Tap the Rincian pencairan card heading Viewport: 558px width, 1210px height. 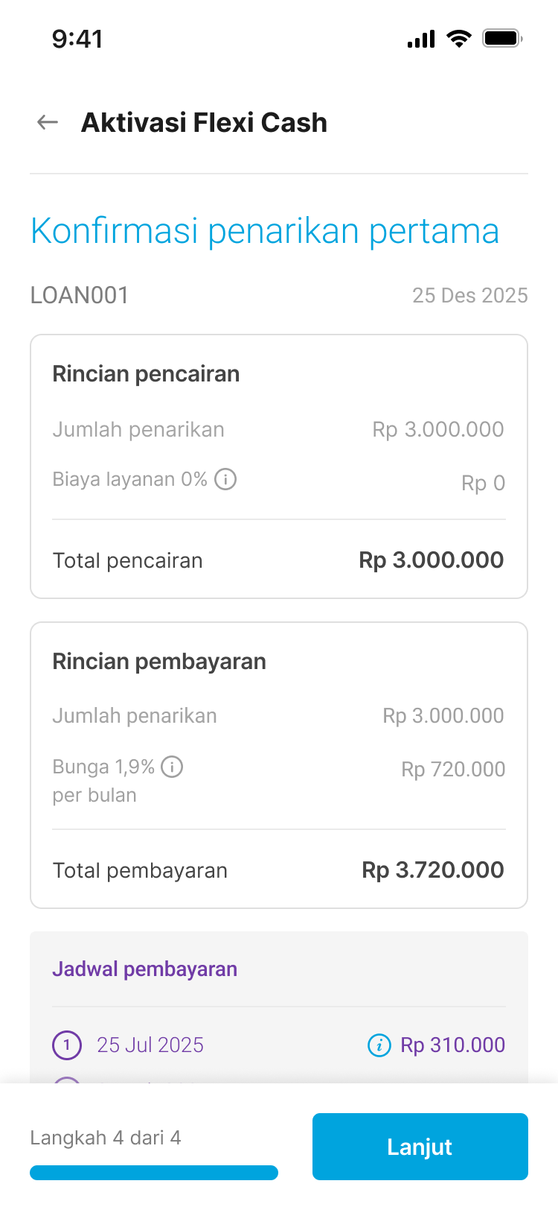(146, 374)
